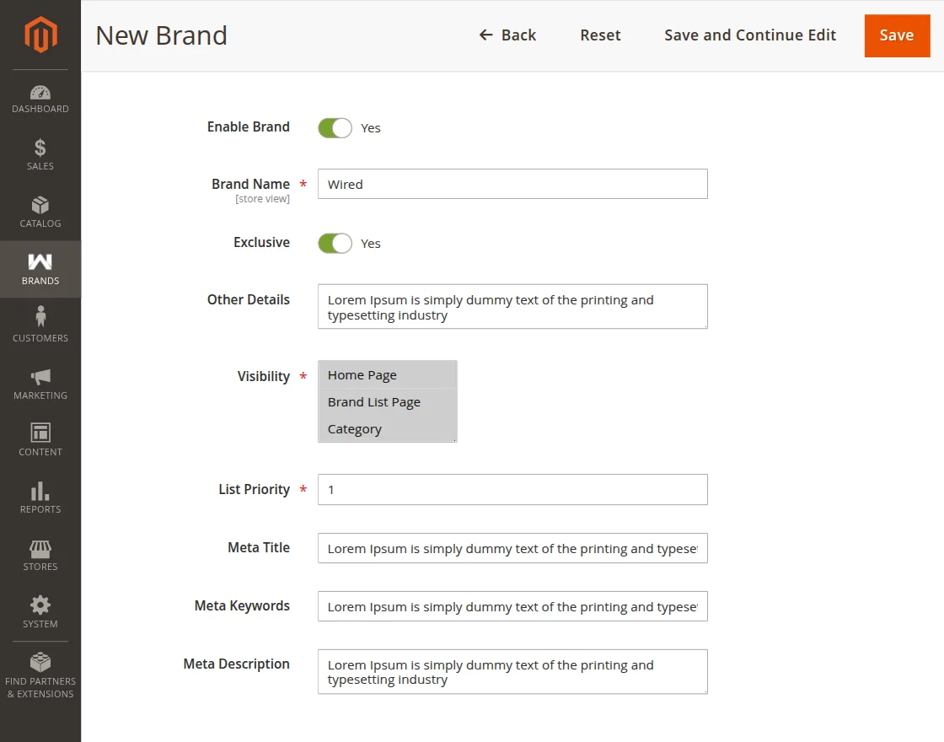Click into the Brand Name field
The image size is (944, 742).
click(x=513, y=184)
